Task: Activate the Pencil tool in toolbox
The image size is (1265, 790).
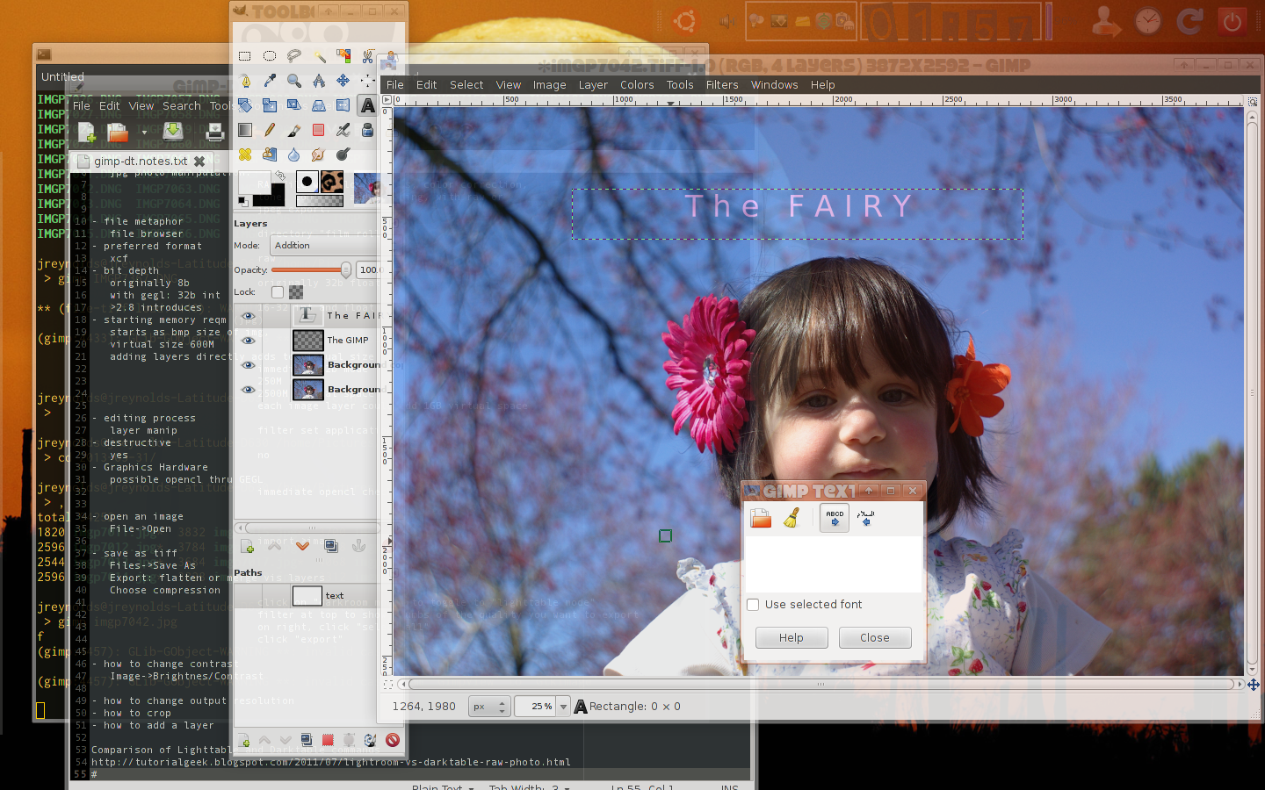Action: tap(270, 130)
